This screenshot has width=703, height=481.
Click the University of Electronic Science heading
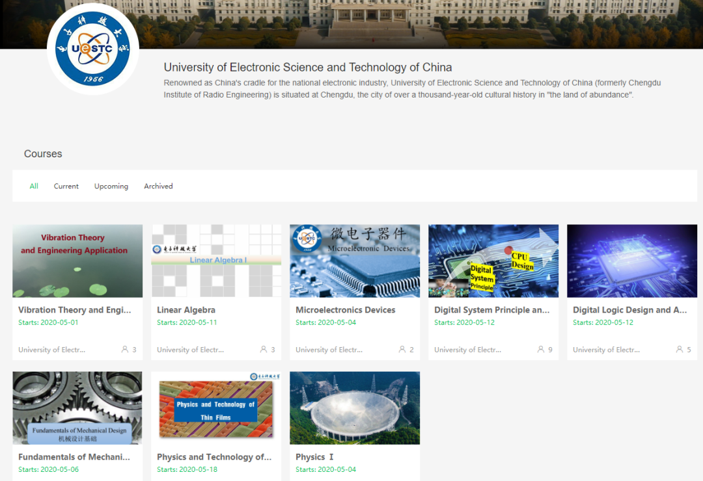pyautogui.click(x=307, y=67)
